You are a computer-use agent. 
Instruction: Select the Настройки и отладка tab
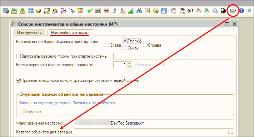point(70,33)
